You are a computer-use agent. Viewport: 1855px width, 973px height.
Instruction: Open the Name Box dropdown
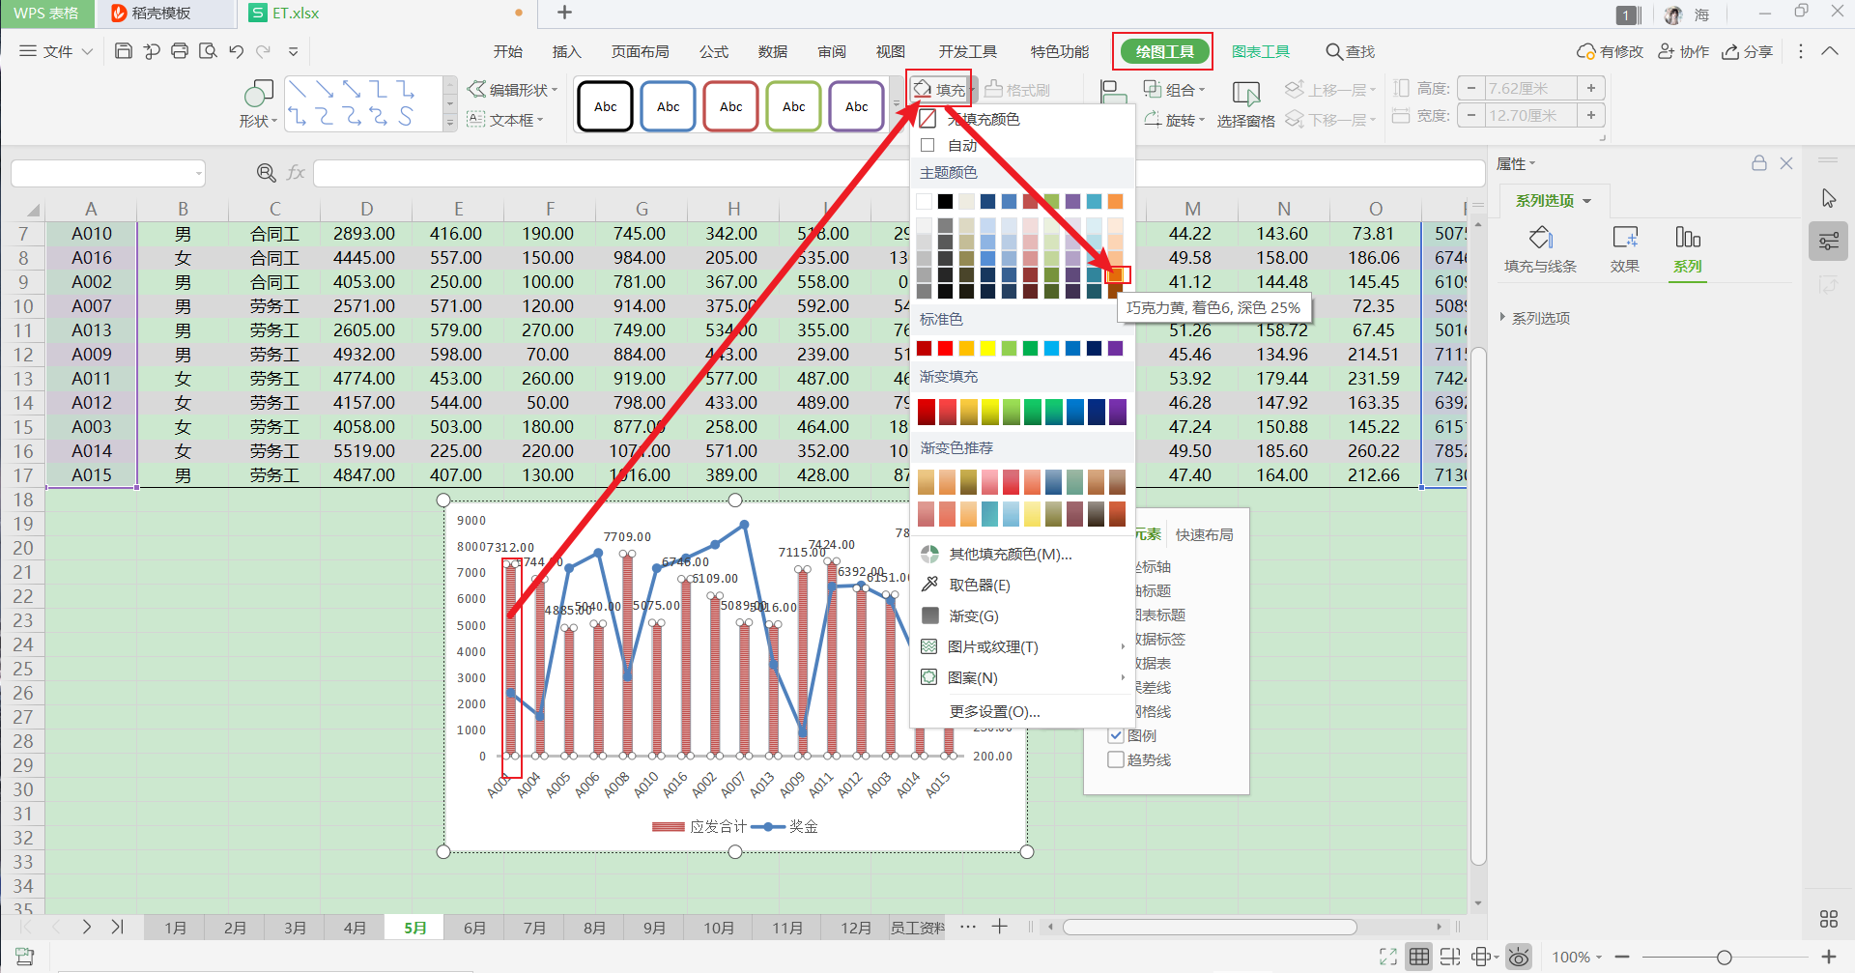point(199,174)
